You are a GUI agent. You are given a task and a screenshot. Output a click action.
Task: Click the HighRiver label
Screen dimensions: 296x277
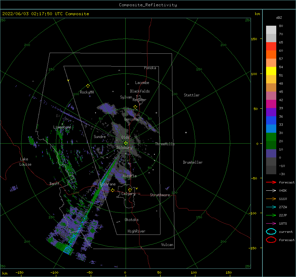[x=136, y=231]
